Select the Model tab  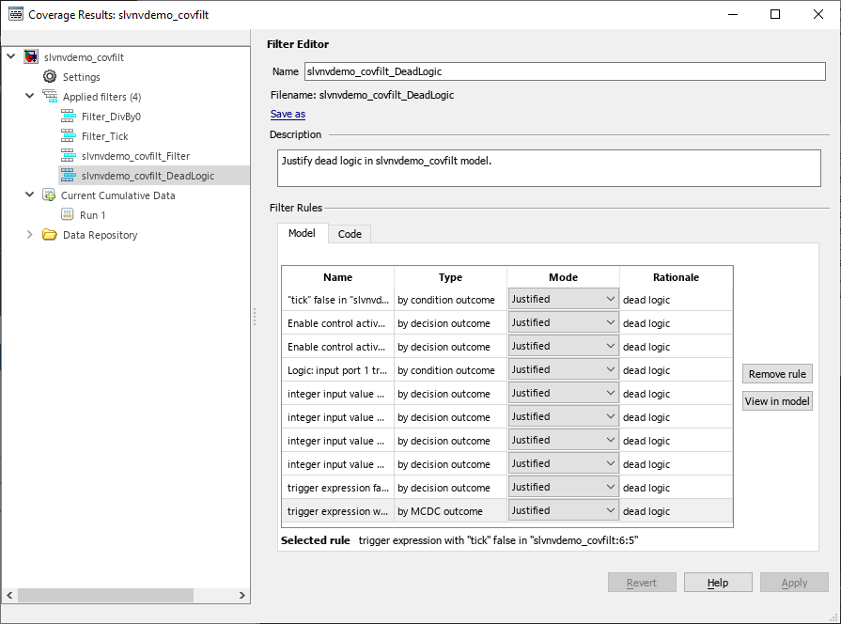click(302, 233)
